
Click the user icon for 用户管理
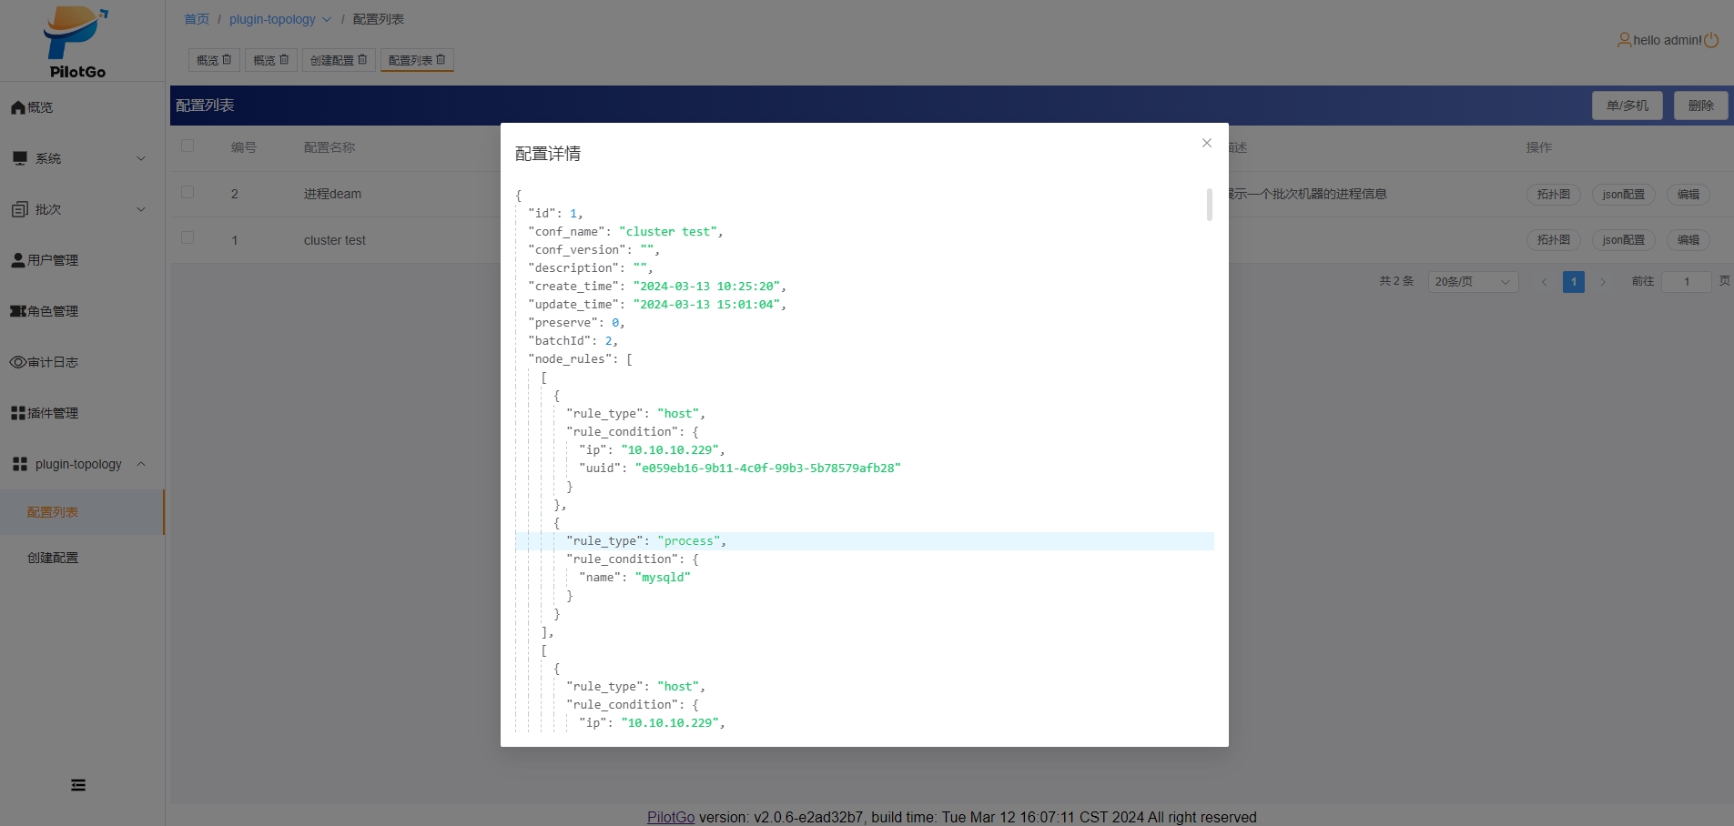coord(17,260)
